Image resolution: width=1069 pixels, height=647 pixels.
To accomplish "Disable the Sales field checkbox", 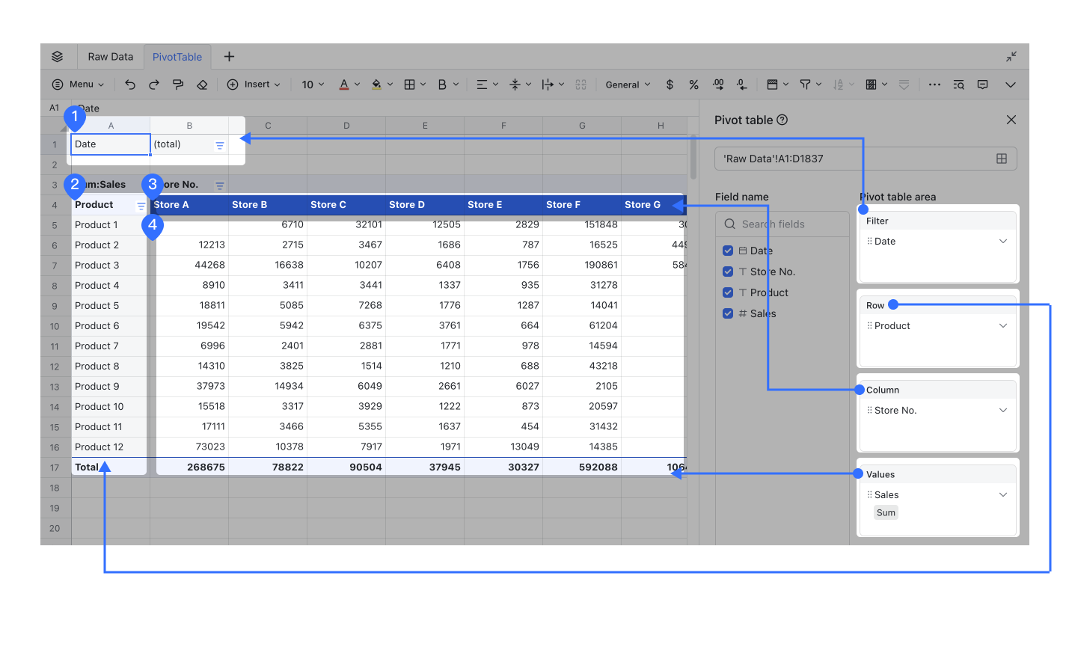I will click(x=727, y=313).
